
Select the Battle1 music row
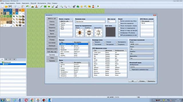(x=74, y=46)
